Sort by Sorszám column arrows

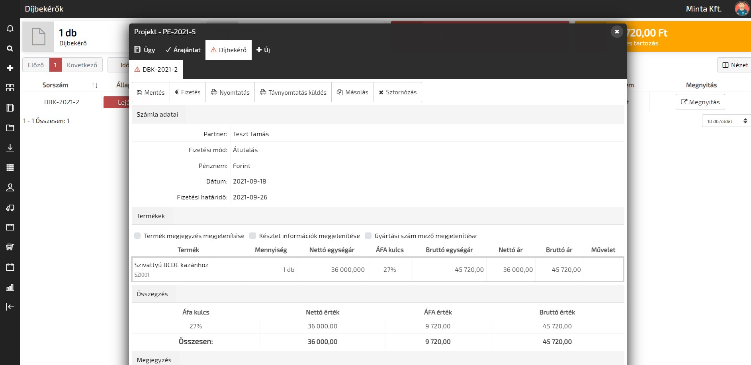(95, 85)
